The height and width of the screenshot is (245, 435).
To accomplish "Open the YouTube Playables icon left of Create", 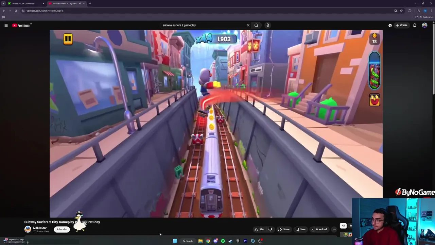I will tap(390, 25).
